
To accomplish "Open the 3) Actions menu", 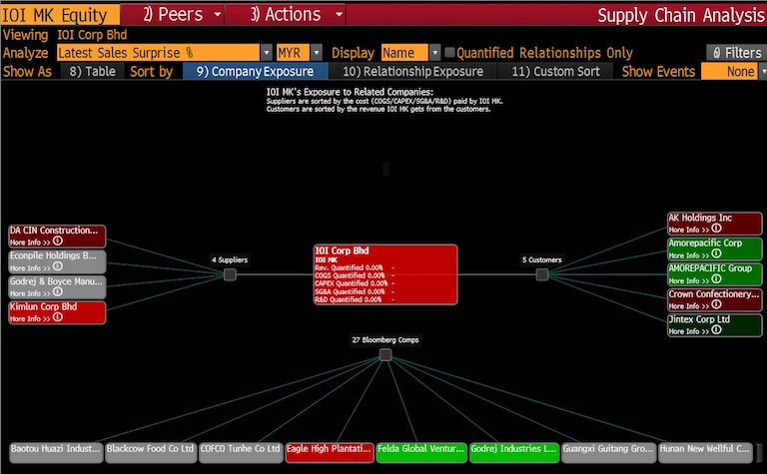I will [x=286, y=15].
